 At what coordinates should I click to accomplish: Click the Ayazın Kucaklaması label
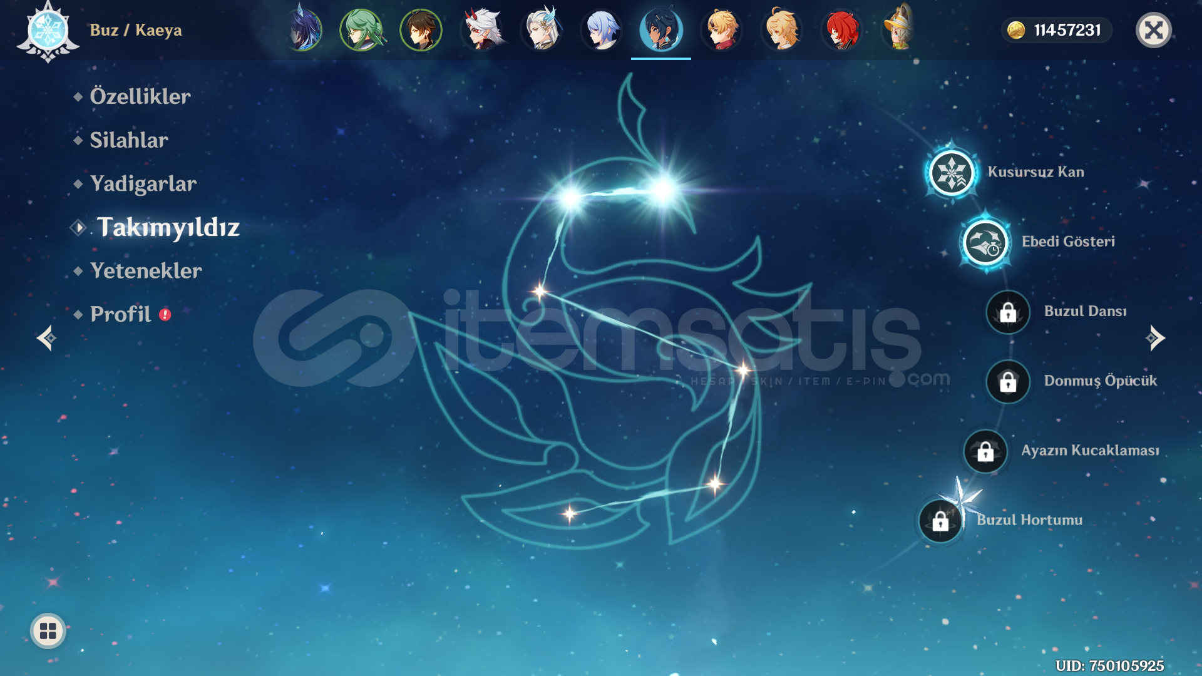click(x=1090, y=450)
